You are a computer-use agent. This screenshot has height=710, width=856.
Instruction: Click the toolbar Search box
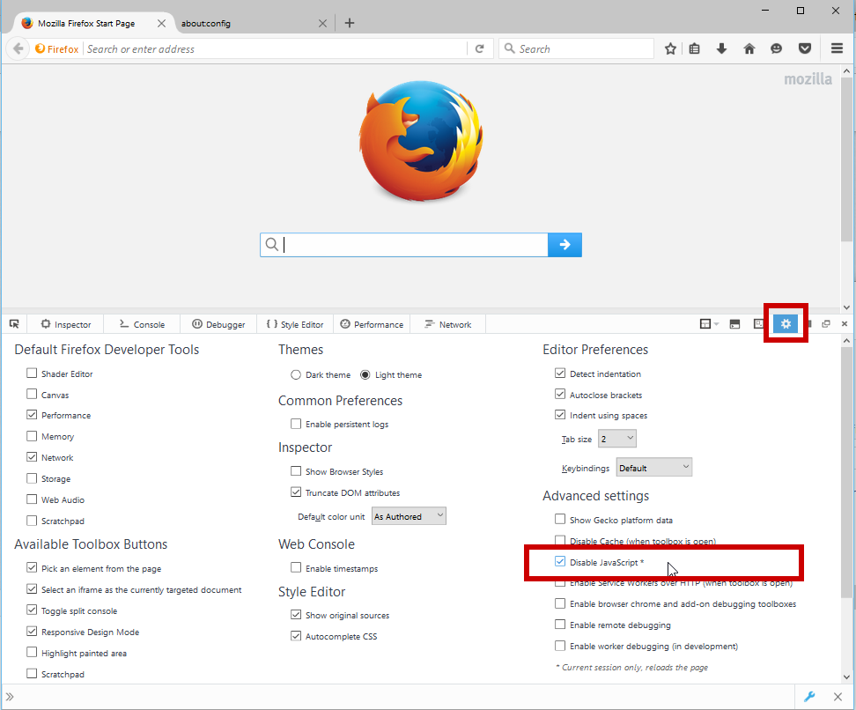point(576,48)
